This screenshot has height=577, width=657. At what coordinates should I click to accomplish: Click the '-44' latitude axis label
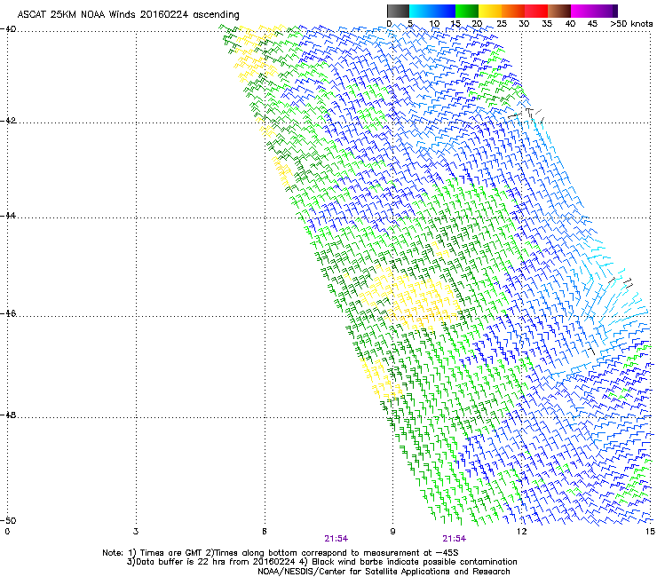click(x=9, y=216)
